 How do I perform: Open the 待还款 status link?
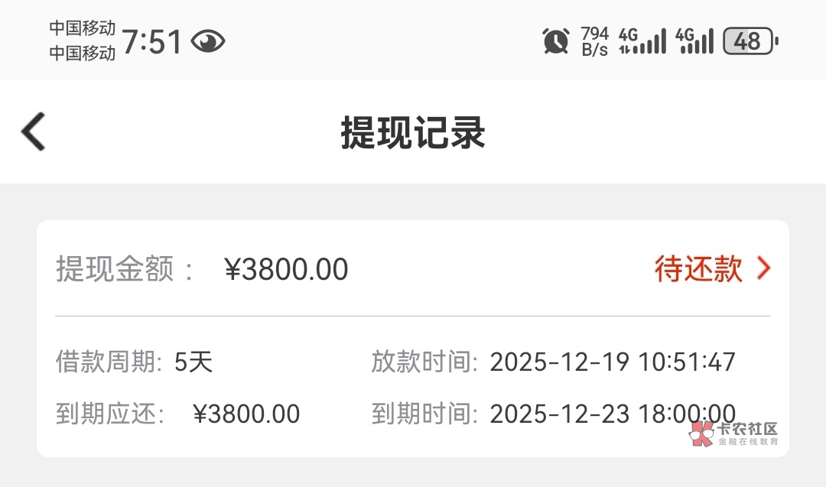[x=698, y=268]
